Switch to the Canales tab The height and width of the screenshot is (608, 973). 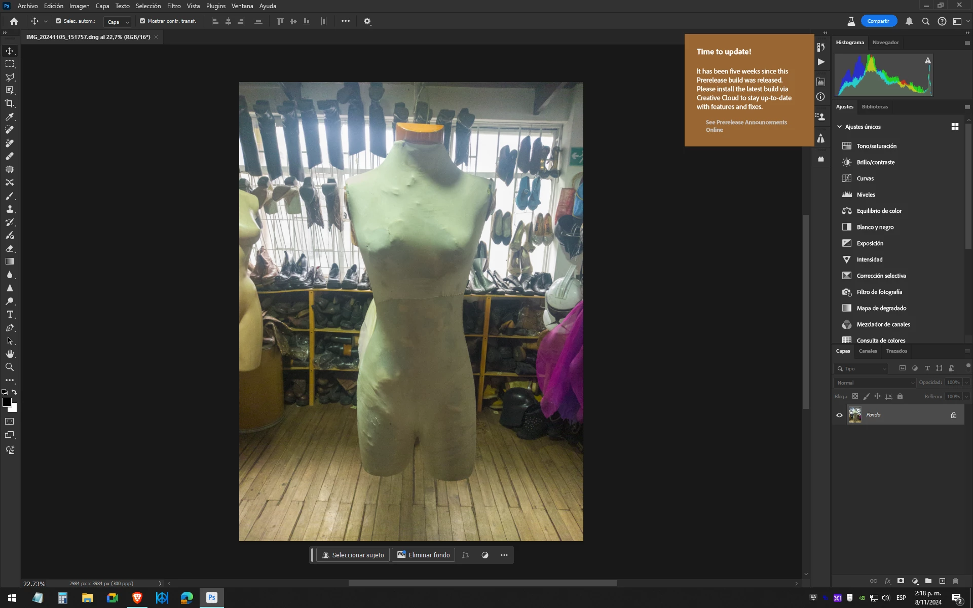coord(868,351)
